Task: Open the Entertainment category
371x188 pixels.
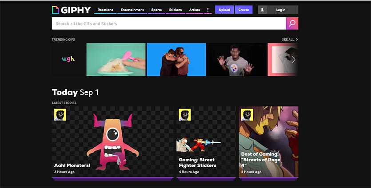Action: [132, 10]
